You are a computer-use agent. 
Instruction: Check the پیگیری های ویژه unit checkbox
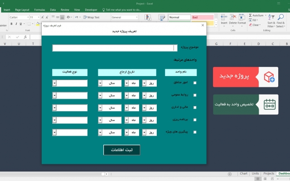[195, 132]
